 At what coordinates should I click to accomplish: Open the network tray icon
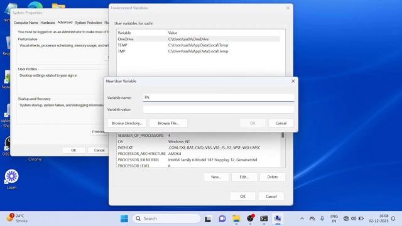346,218
